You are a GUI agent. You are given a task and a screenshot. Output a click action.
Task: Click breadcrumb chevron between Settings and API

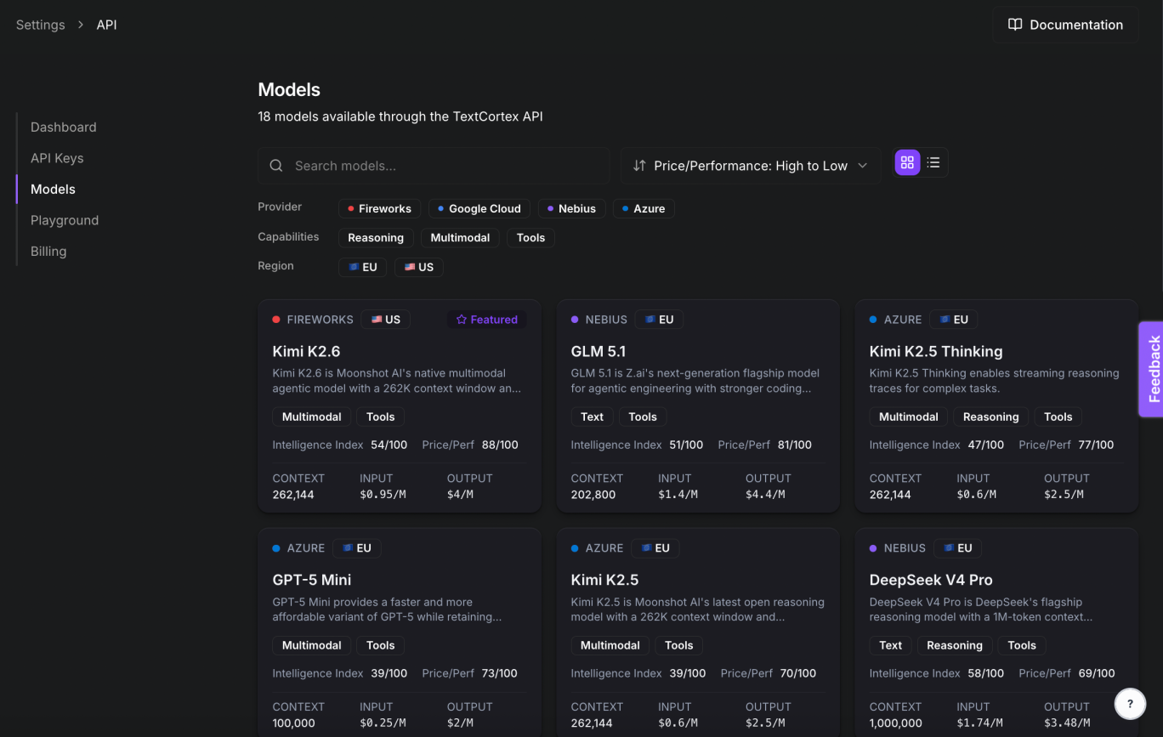pyautogui.click(x=81, y=25)
